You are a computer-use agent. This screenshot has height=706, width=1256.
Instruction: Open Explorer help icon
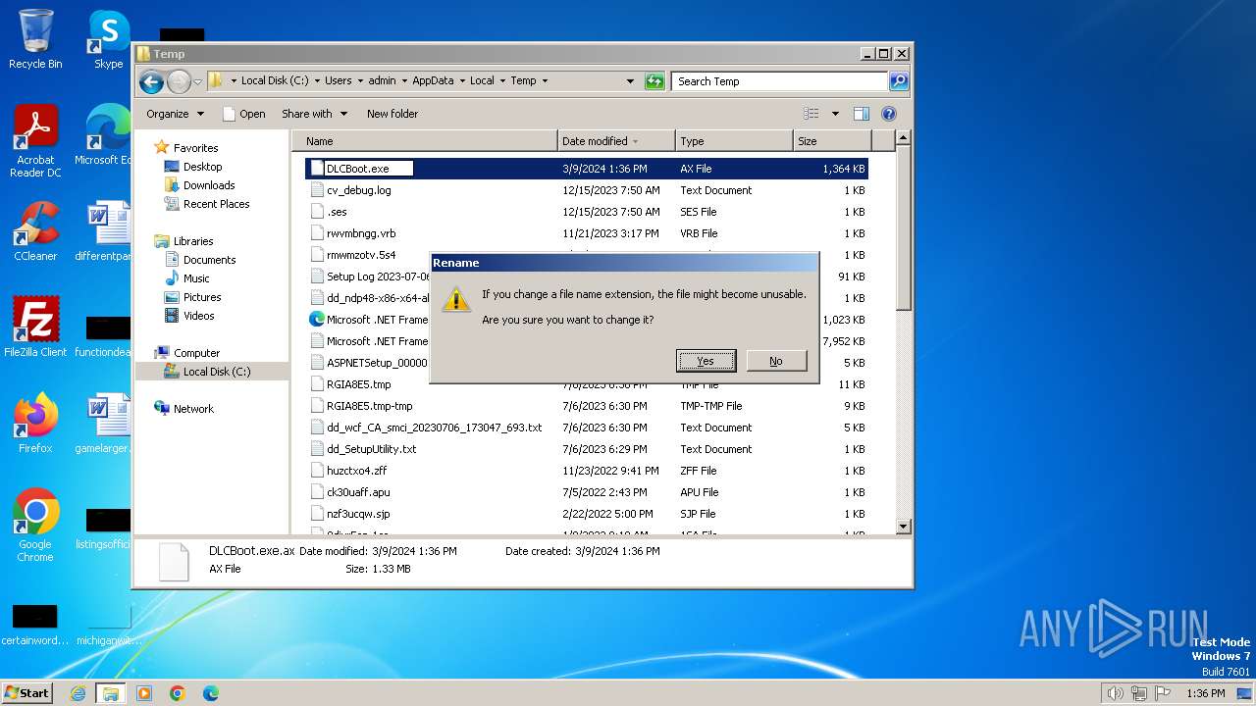click(x=889, y=114)
